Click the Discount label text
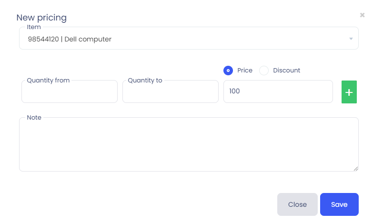 [287, 71]
